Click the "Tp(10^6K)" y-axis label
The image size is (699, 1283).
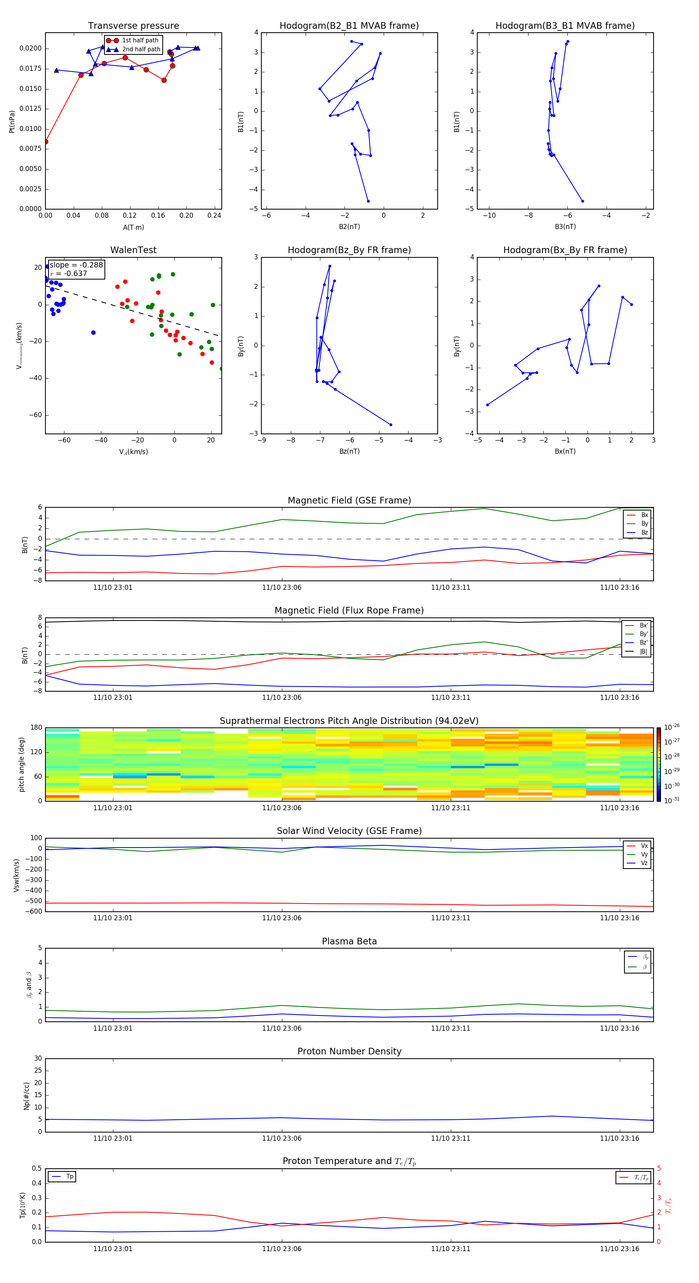tap(23, 1205)
